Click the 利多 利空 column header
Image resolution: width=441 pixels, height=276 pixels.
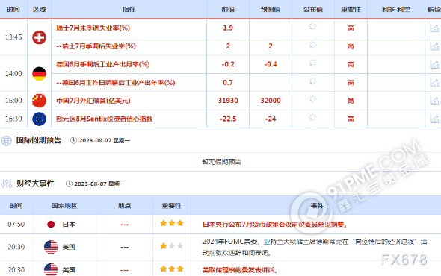[x=396, y=9]
